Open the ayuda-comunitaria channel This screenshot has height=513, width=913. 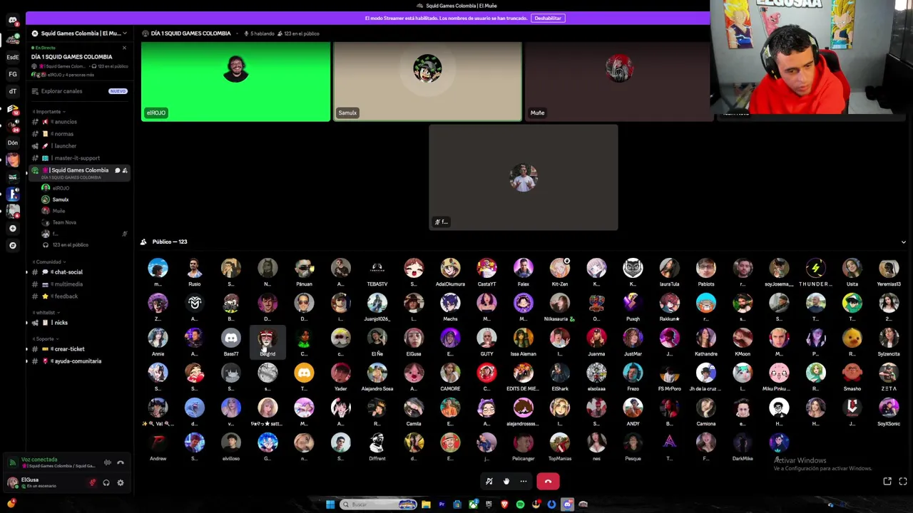tap(79, 361)
